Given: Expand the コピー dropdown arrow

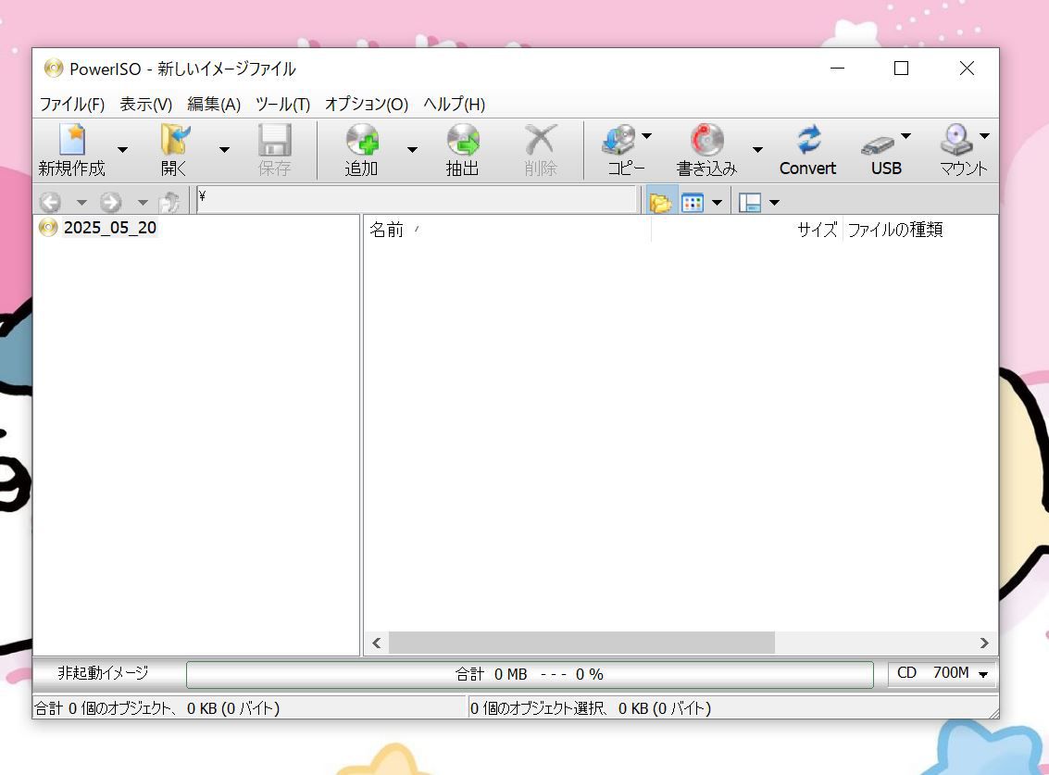Looking at the screenshot, I should 646,136.
